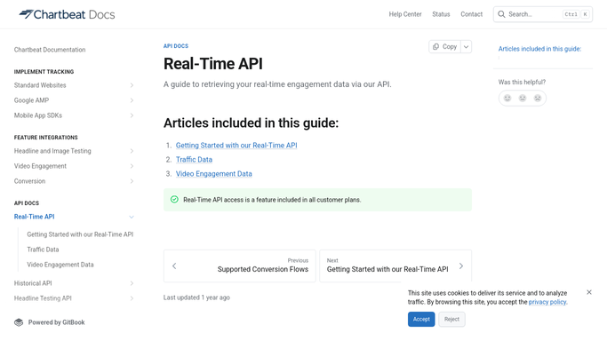This screenshot has width=607, height=341.
Task: Click the Copy page button
Action: point(444,47)
